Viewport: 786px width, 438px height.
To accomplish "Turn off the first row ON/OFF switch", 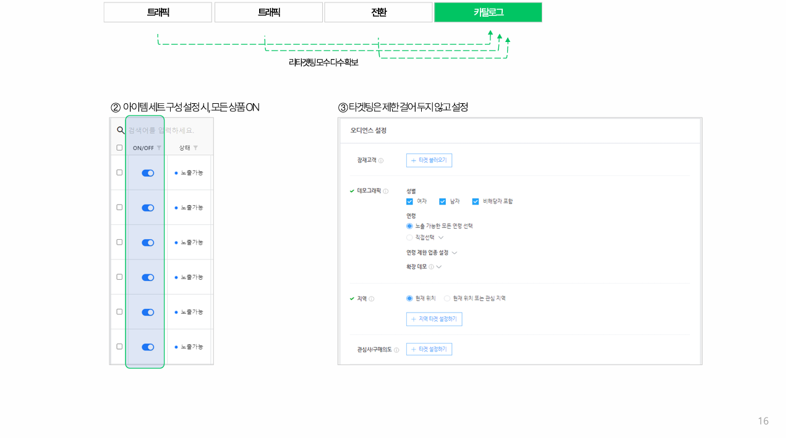I will [148, 173].
